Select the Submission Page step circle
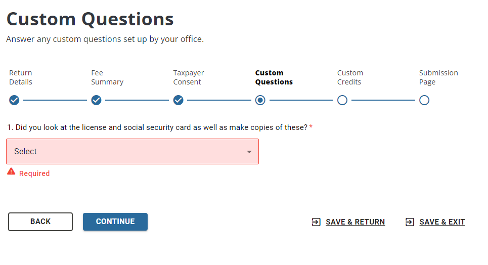 pyautogui.click(x=424, y=100)
